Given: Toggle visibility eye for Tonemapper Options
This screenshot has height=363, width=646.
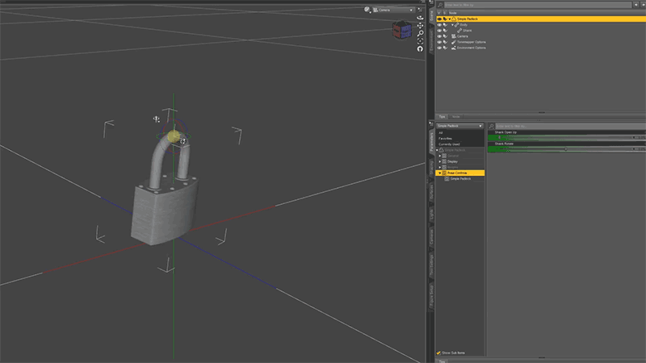Looking at the screenshot, I should pyautogui.click(x=439, y=42).
